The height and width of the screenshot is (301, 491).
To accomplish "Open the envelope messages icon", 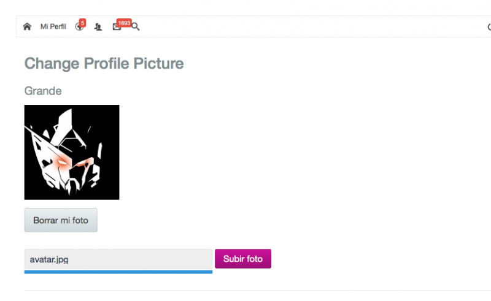I will (x=117, y=27).
